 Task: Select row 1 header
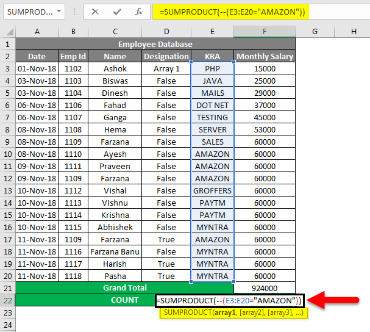(x=7, y=44)
